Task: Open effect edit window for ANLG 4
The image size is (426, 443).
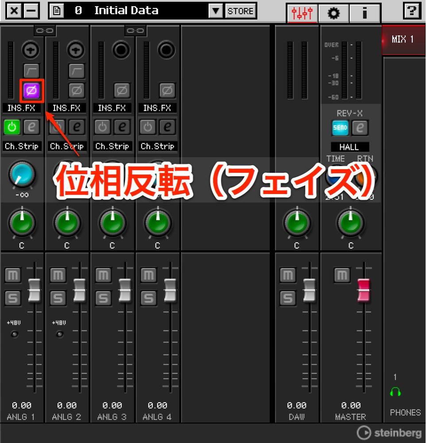Action: coord(167,127)
